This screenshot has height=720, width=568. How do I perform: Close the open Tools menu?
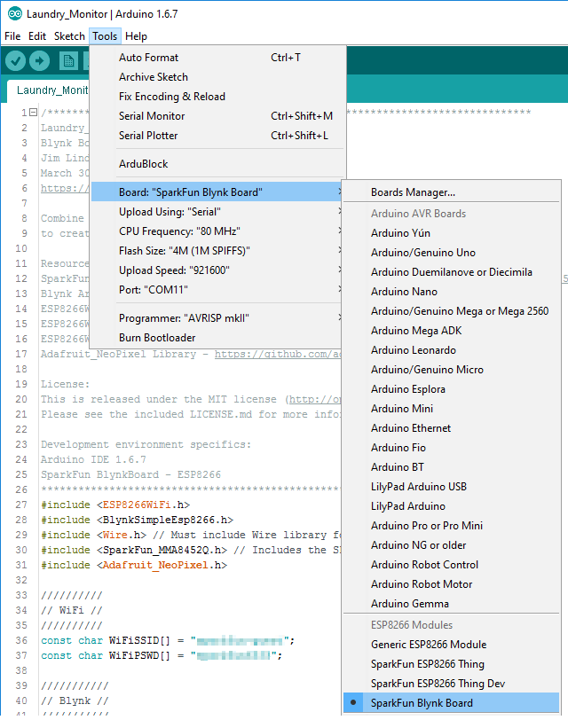105,36
